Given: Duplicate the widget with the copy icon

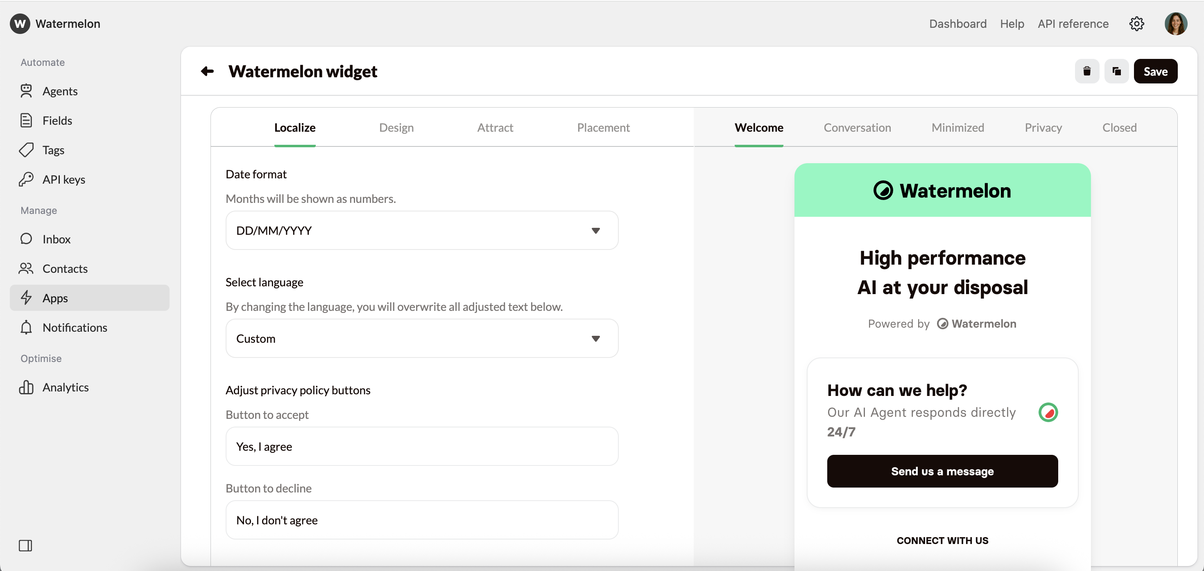Looking at the screenshot, I should [1116, 71].
